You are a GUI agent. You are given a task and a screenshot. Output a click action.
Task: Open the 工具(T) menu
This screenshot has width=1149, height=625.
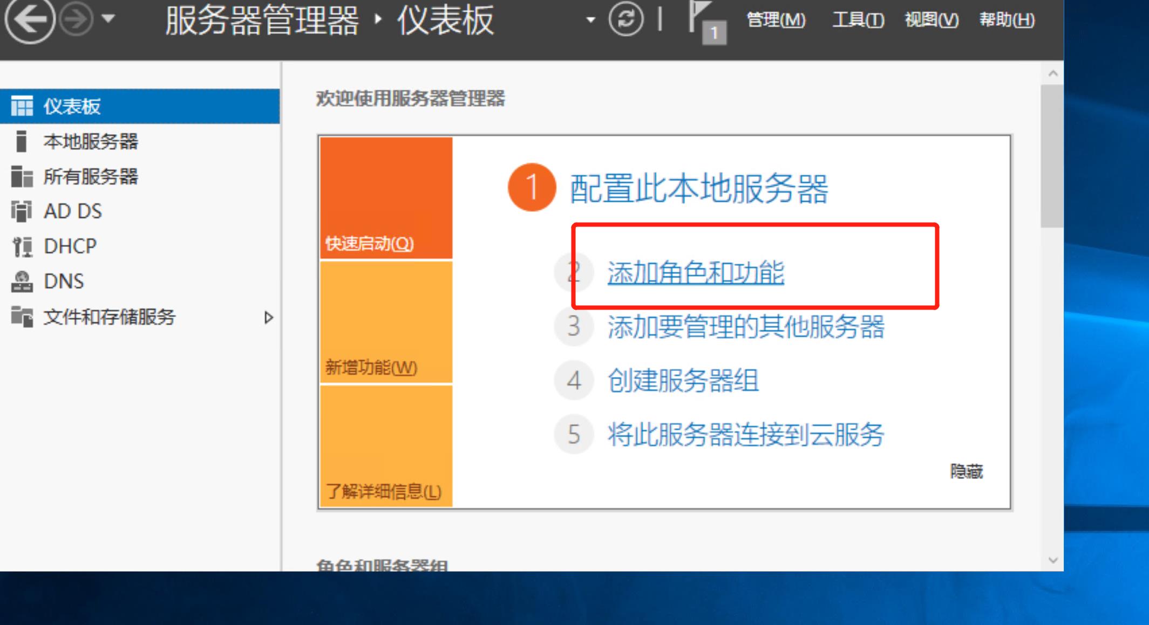(x=858, y=20)
